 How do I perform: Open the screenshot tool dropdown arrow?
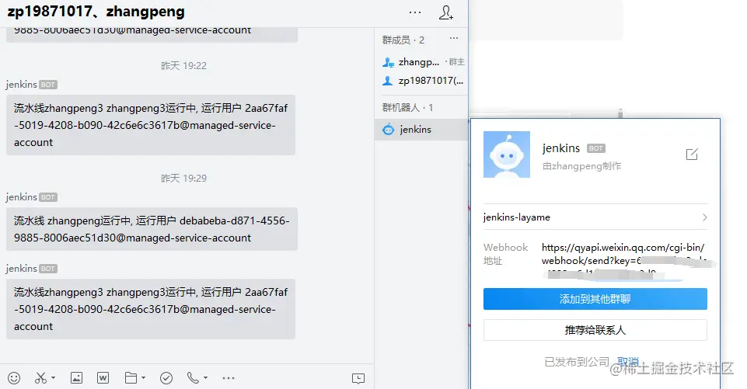point(53,377)
